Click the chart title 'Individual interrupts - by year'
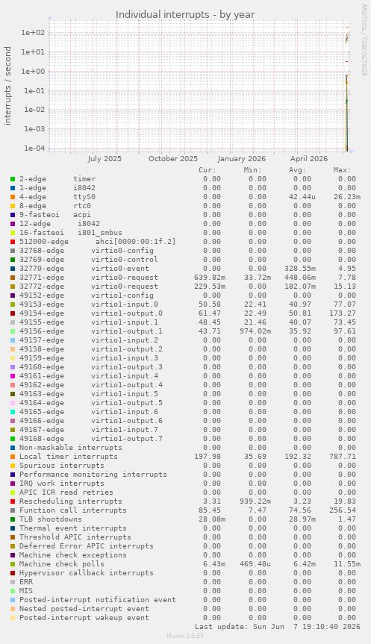This screenshot has height=644, width=371. tap(185, 15)
